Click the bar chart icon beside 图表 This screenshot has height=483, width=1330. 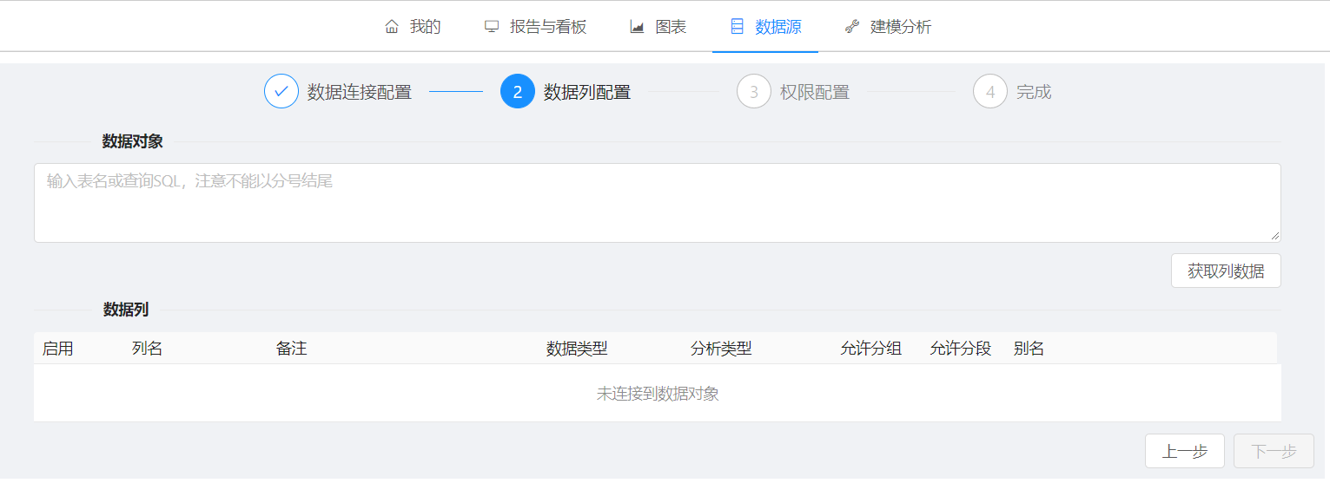(x=637, y=27)
